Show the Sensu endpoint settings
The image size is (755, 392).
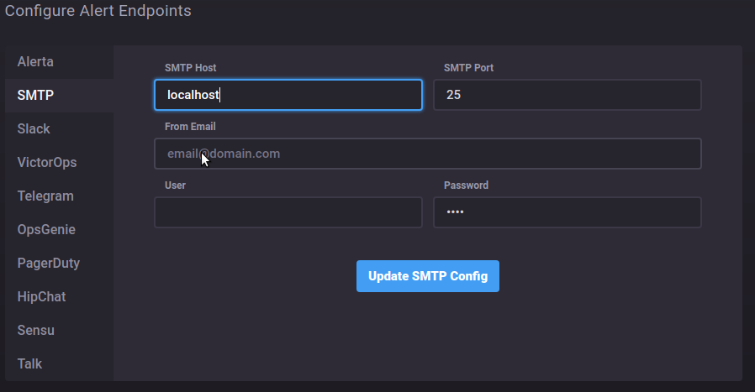[x=36, y=331]
